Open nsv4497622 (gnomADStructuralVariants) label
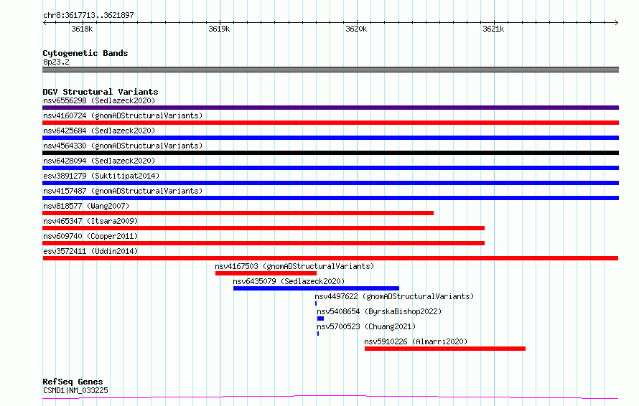The height and width of the screenshot is (406, 639). pyautogui.click(x=394, y=296)
